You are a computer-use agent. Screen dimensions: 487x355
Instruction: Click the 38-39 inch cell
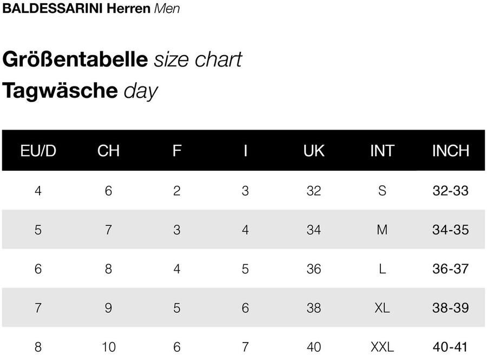point(450,308)
